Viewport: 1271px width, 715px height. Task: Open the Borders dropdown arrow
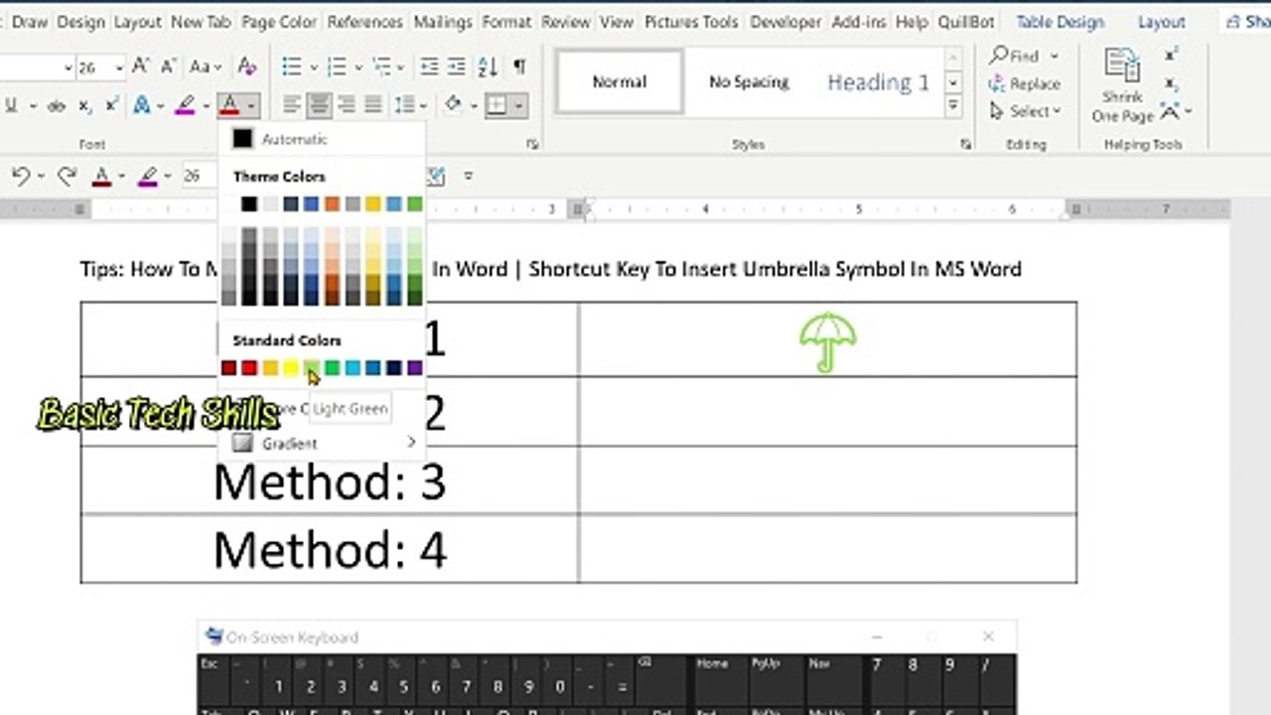click(519, 105)
